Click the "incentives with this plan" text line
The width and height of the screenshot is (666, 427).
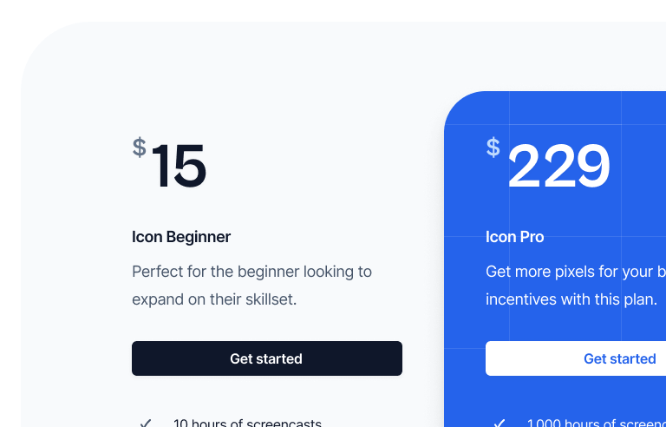coord(571,299)
